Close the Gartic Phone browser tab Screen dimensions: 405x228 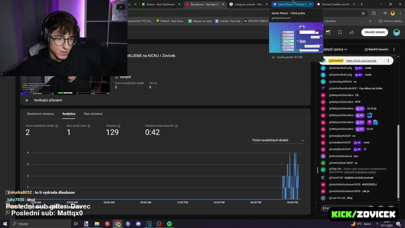pyautogui.click(x=310, y=4)
